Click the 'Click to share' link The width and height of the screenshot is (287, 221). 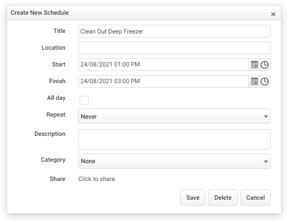(x=97, y=179)
